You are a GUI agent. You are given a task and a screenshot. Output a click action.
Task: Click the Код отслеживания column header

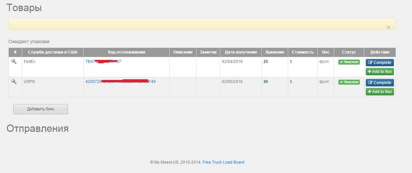tap(127, 52)
